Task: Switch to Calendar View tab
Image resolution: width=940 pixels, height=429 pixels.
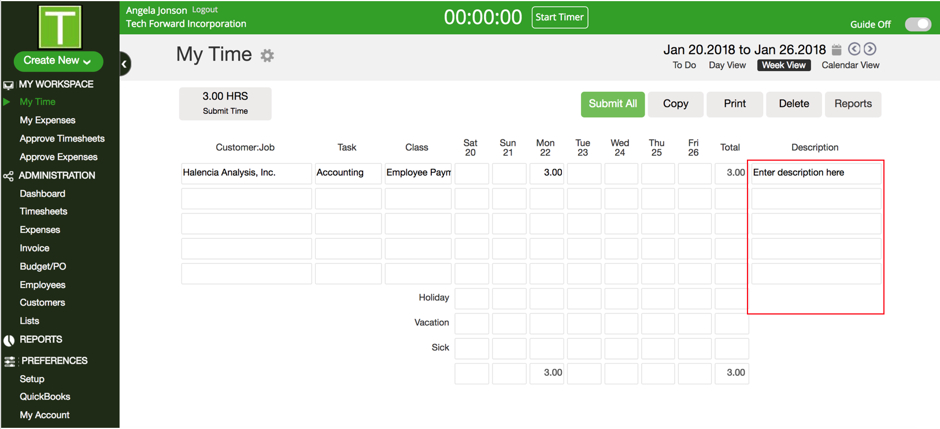Action: (x=850, y=65)
